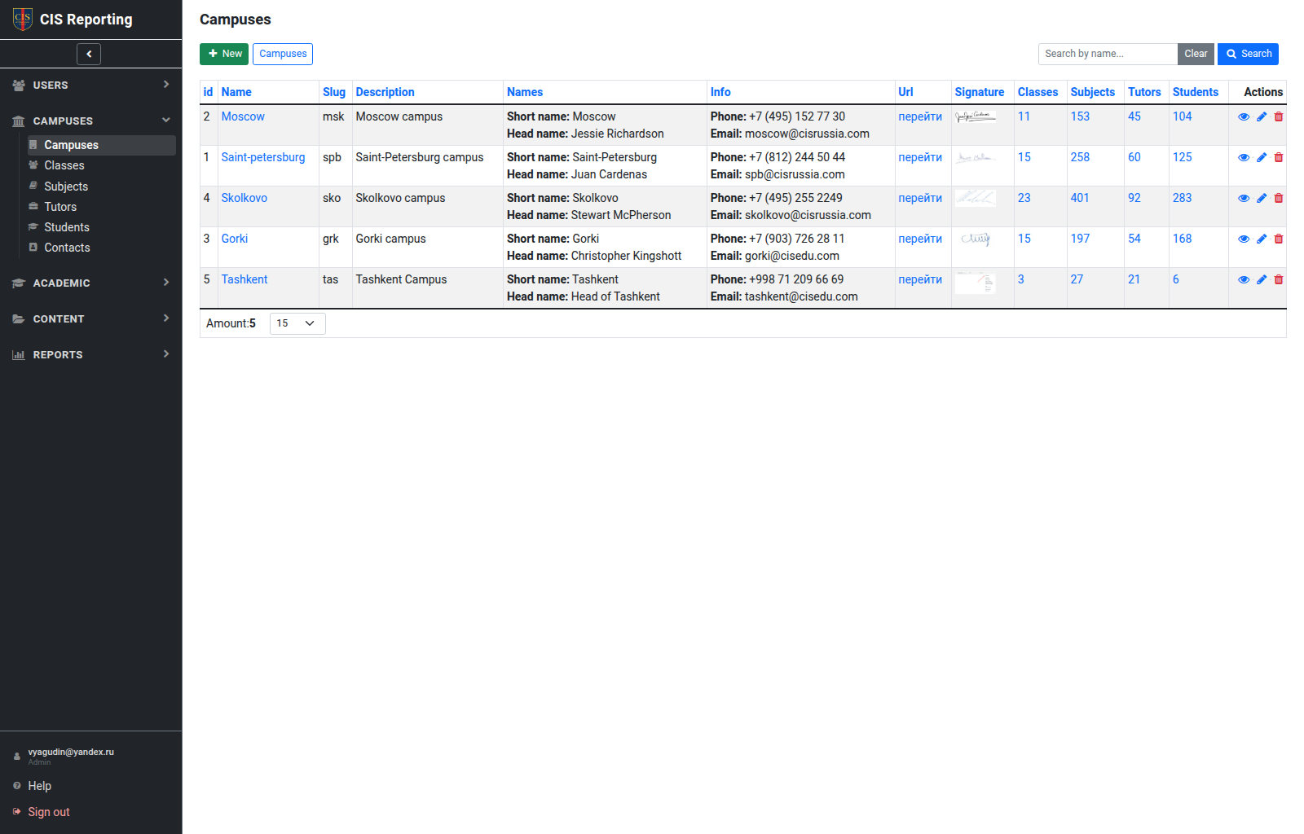Screen dimensions: 1304x834
Task: Open Subjects in the sidebar menu
Action: click(x=101, y=187)
